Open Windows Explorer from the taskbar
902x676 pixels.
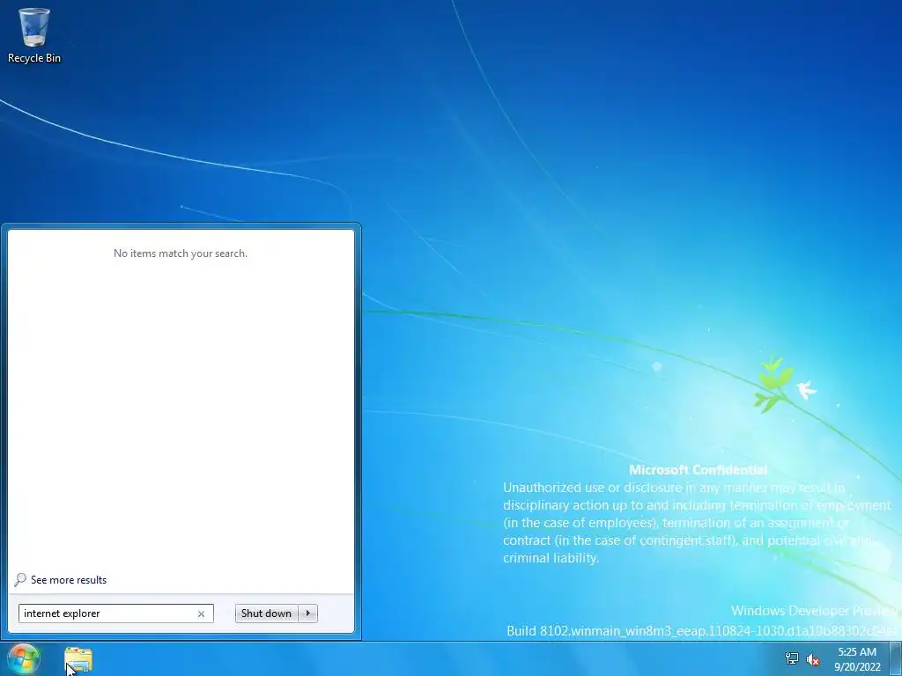pyautogui.click(x=78, y=660)
